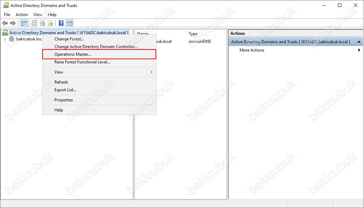
Task: Open Properties via the toolbar icon
Action: coord(35,23)
